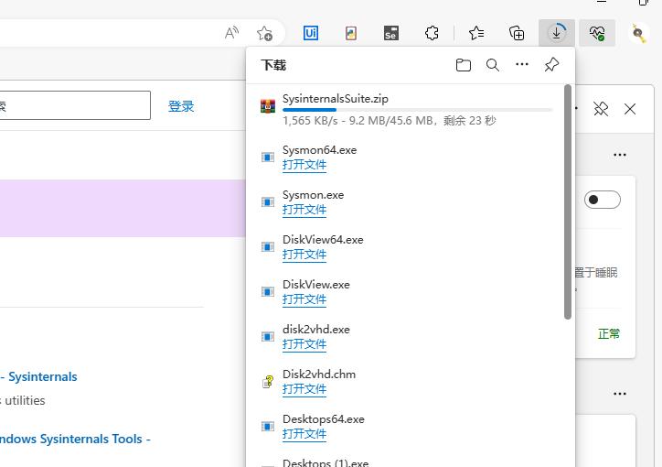The width and height of the screenshot is (662, 467).
Task: Open file link under Sysmon64.exe
Action: click(x=304, y=165)
